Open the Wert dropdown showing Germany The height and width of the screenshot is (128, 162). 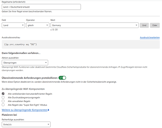pos(95,25)
